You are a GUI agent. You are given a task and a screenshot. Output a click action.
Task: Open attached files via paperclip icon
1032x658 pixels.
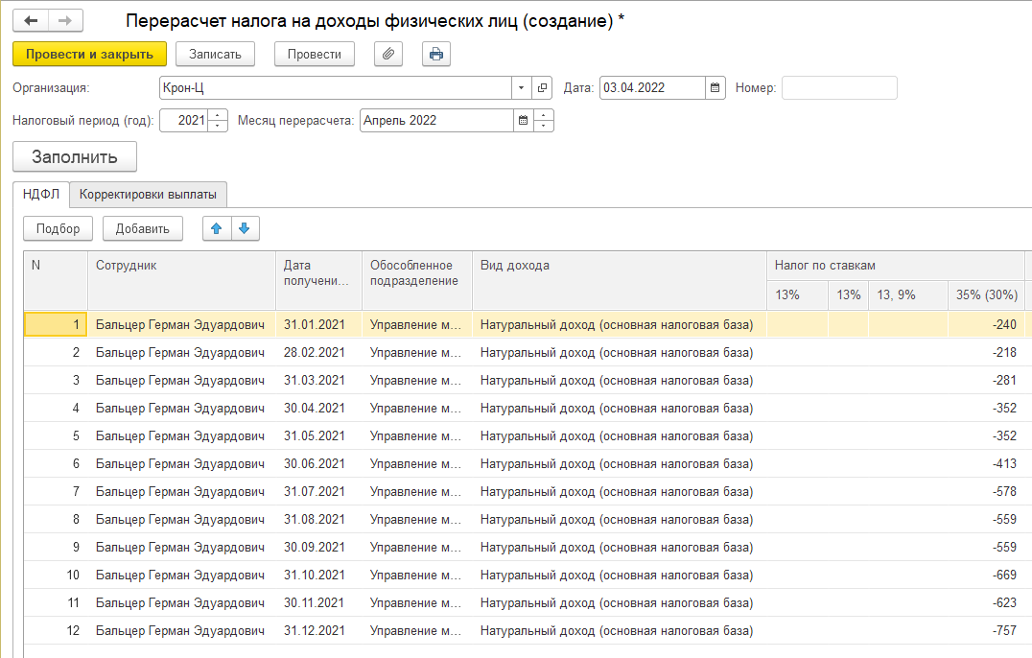point(387,55)
